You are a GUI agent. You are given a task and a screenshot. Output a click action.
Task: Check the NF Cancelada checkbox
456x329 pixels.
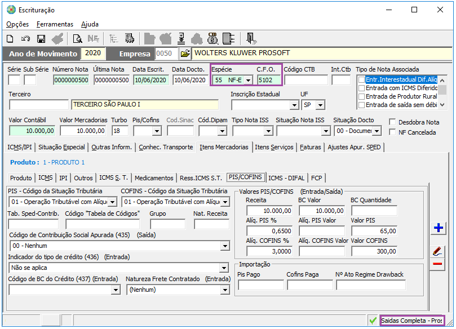[x=393, y=132]
